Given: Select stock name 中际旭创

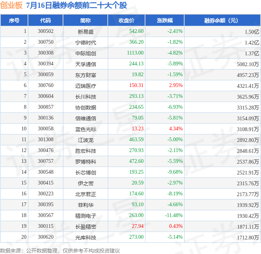Looking at the screenshot, I should click(85, 53).
